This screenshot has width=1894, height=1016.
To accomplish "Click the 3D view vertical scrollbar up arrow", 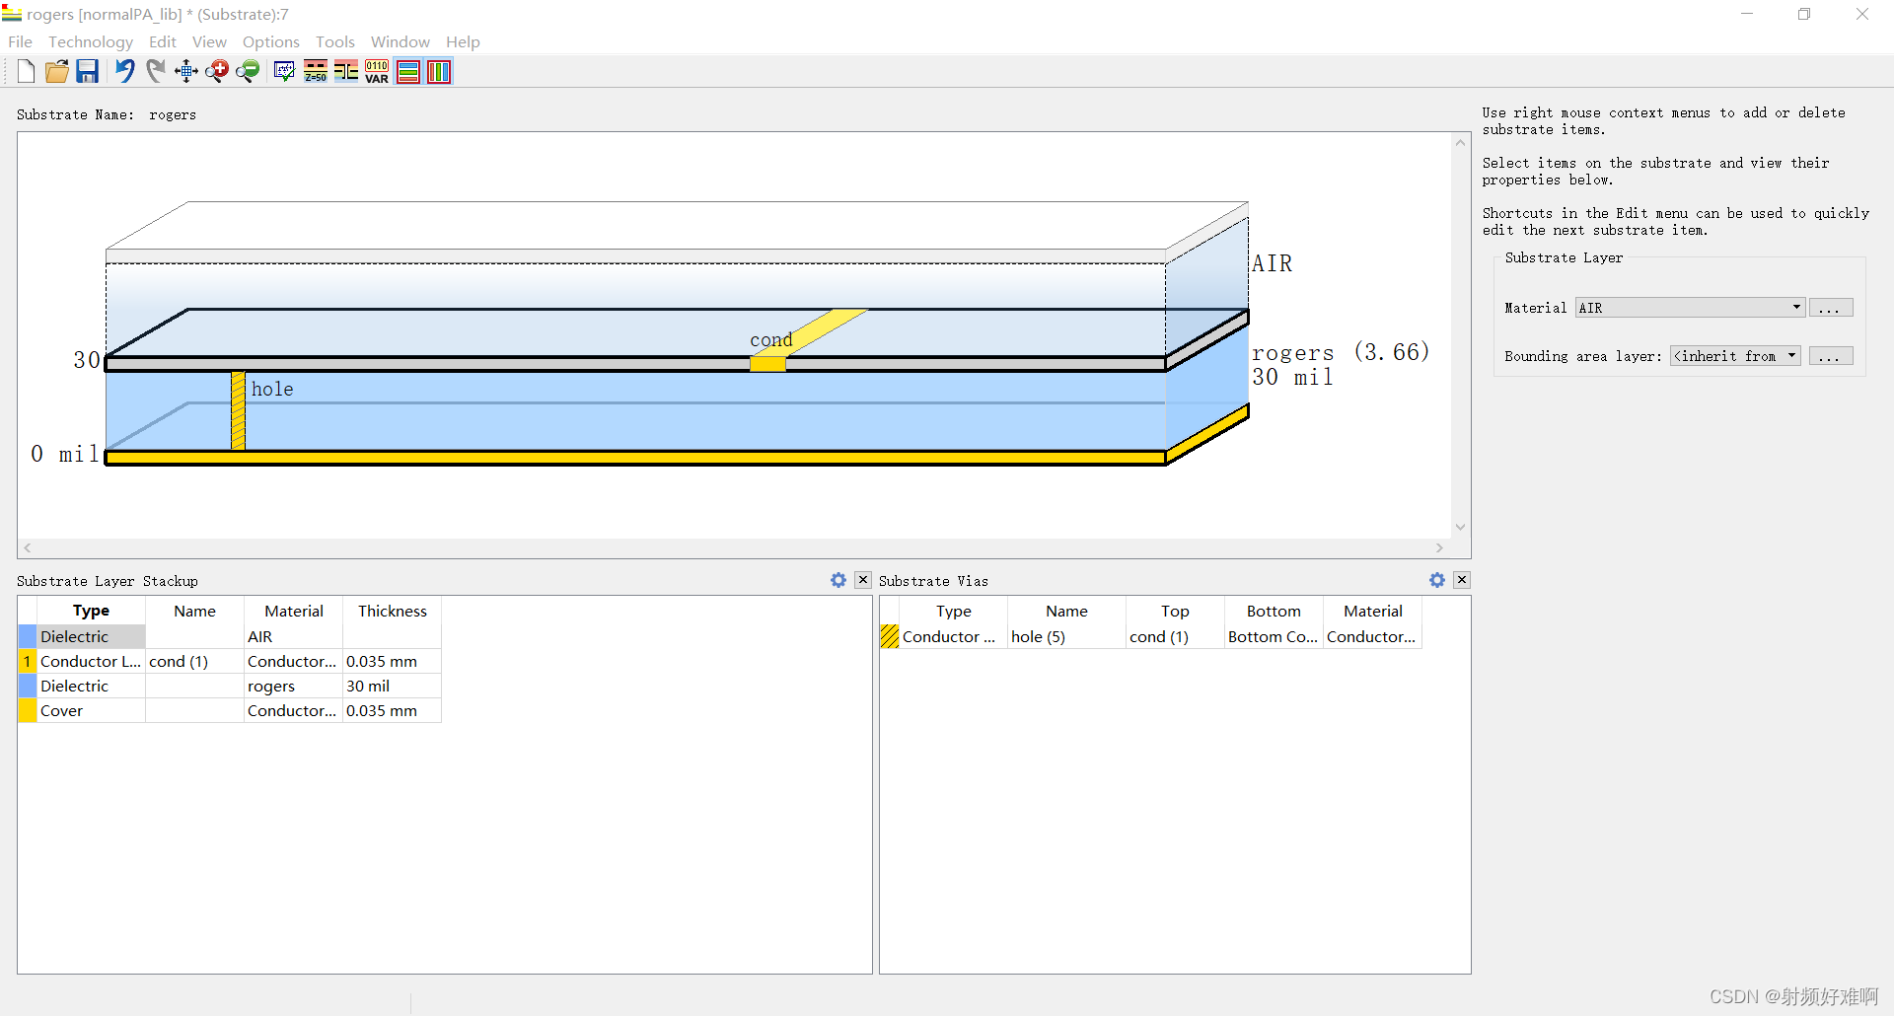I will [x=1461, y=143].
